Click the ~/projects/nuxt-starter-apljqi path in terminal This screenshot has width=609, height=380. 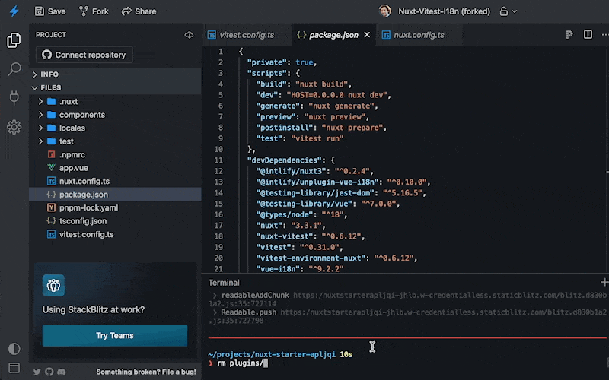click(x=272, y=354)
